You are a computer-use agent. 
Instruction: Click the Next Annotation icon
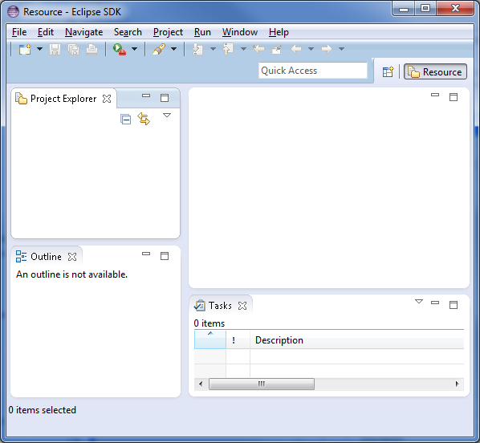click(x=197, y=49)
